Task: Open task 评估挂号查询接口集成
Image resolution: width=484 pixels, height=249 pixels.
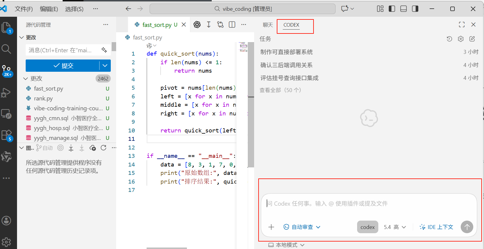Action: (290, 78)
